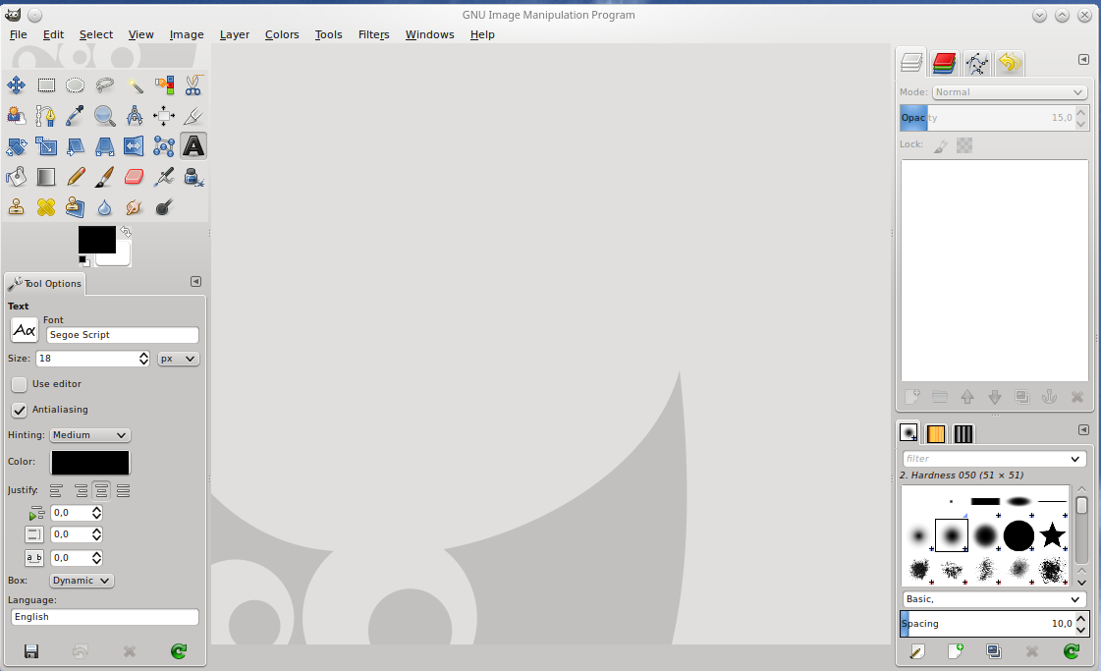Open the Aα font chooser button
Image resolution: width=1101 pixels, height=671 pixels.
(x=25, y=330)
